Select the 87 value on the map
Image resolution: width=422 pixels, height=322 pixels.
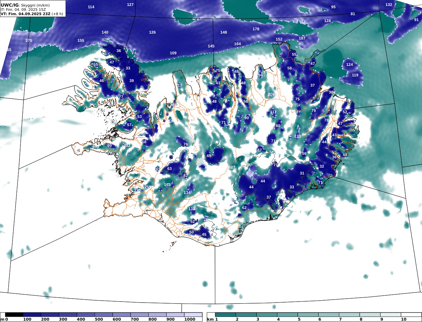pyautogui.click(x=259, y=150)
